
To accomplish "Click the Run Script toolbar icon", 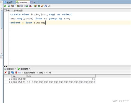I will 9,6.
